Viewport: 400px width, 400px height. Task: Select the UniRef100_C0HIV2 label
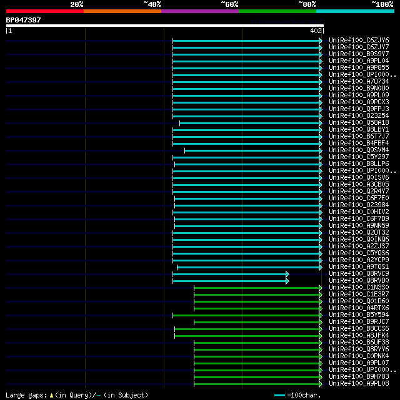click(x=359, y=212)
